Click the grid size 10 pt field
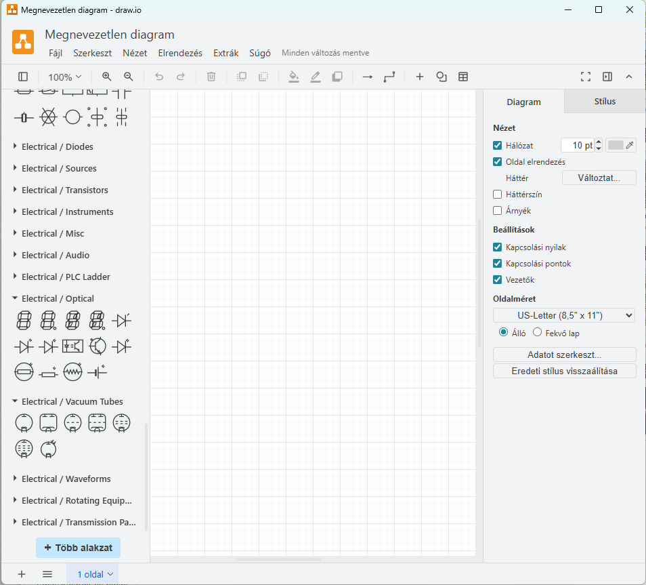Screen dimensions: 646x585 [x=578, y=145]
